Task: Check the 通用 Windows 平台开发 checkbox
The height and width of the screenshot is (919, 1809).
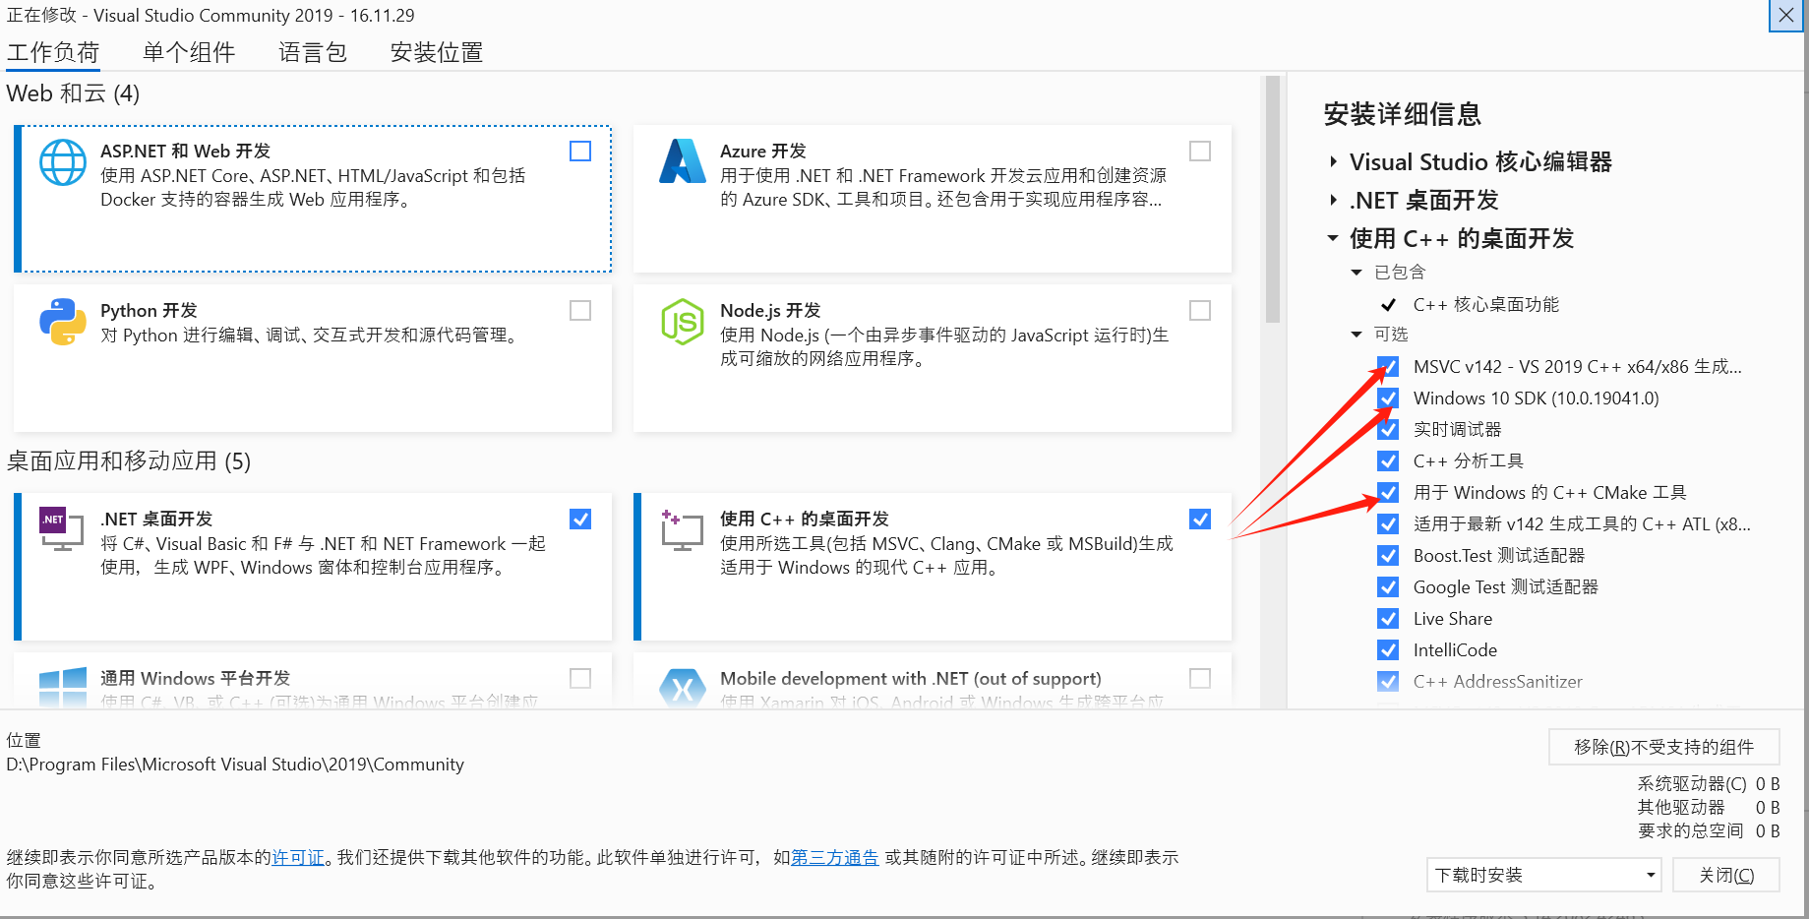Action: click(x=580, y=678)
